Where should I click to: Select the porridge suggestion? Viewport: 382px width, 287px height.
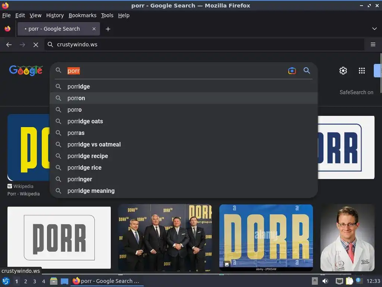coord(184,87)
